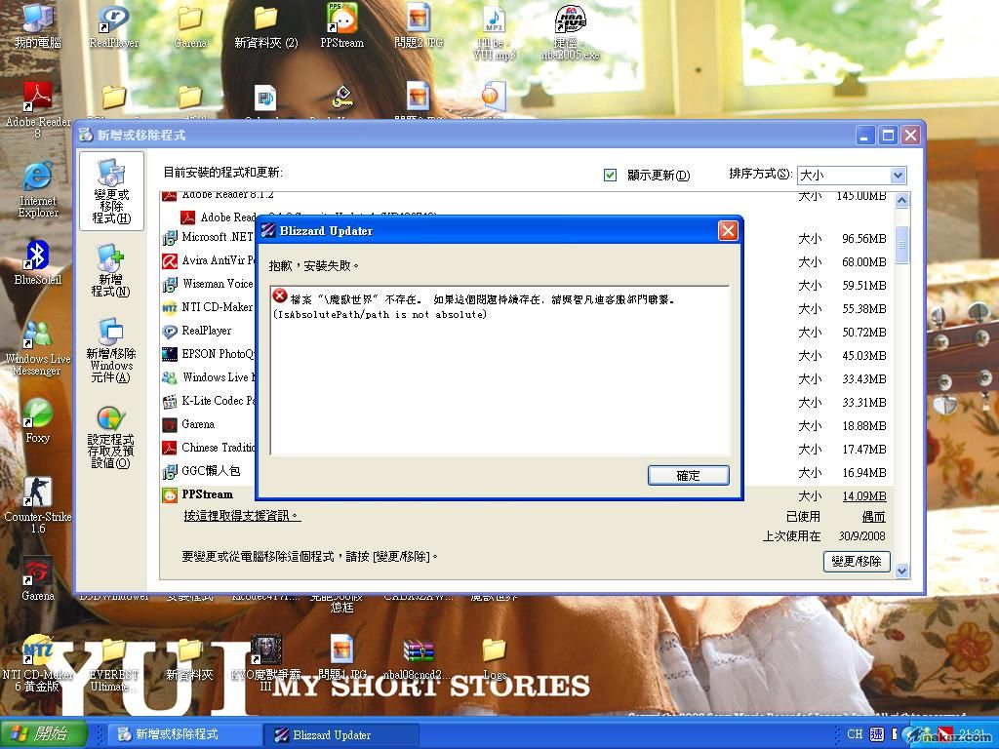Click scroll-up arrow of program list

(x=902, y=200)
